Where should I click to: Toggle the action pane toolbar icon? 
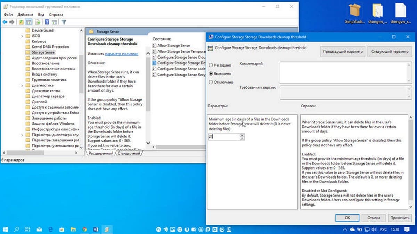point(54,22)
